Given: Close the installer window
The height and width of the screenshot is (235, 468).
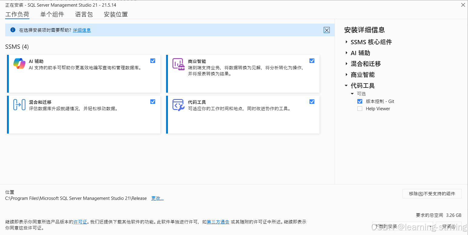Looking at the screenshot, I should tap(463, 5).
